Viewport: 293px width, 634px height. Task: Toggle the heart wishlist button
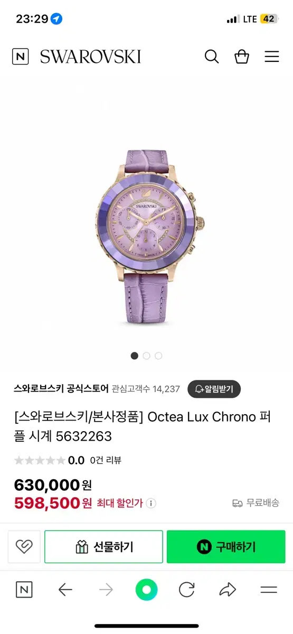[x=24, y=547]
